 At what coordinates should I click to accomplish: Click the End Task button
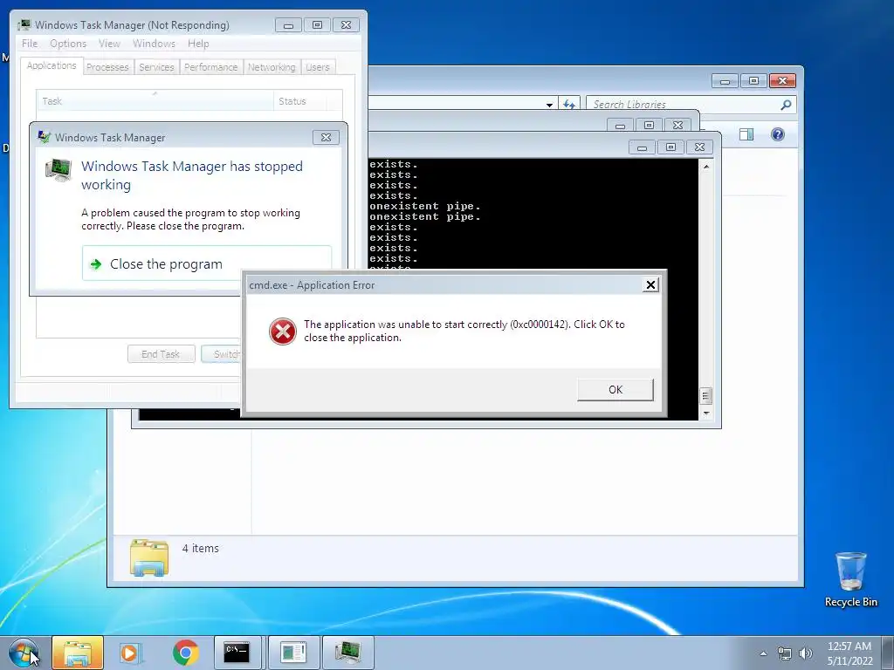click(x=161, y=354)
